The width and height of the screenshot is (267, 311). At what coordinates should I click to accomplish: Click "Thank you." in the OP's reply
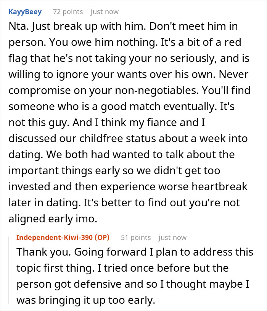tap(38, 253)
